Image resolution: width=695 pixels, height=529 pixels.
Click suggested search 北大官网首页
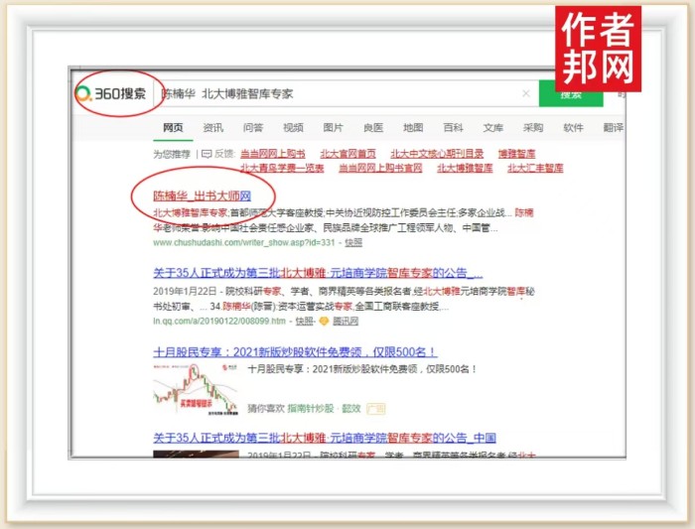click(x=347, y=154)
